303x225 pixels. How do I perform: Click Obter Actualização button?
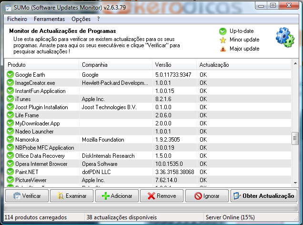pyautogui.click(x=264, y=196)
